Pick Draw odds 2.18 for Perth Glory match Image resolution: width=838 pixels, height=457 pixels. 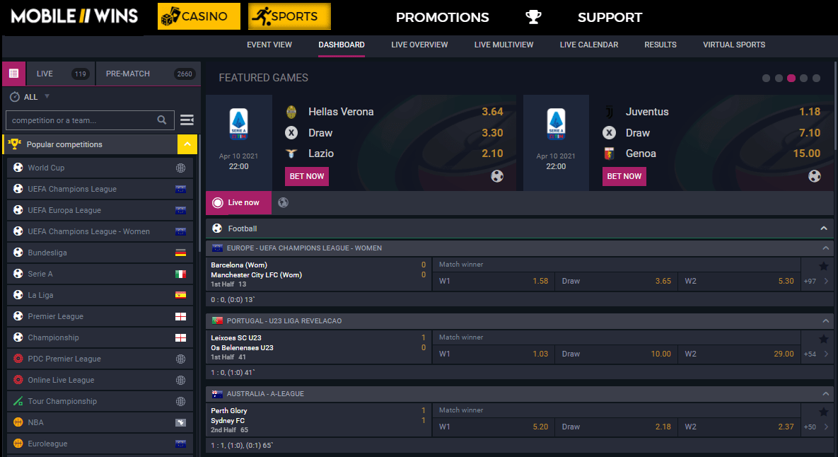[616, 427]
